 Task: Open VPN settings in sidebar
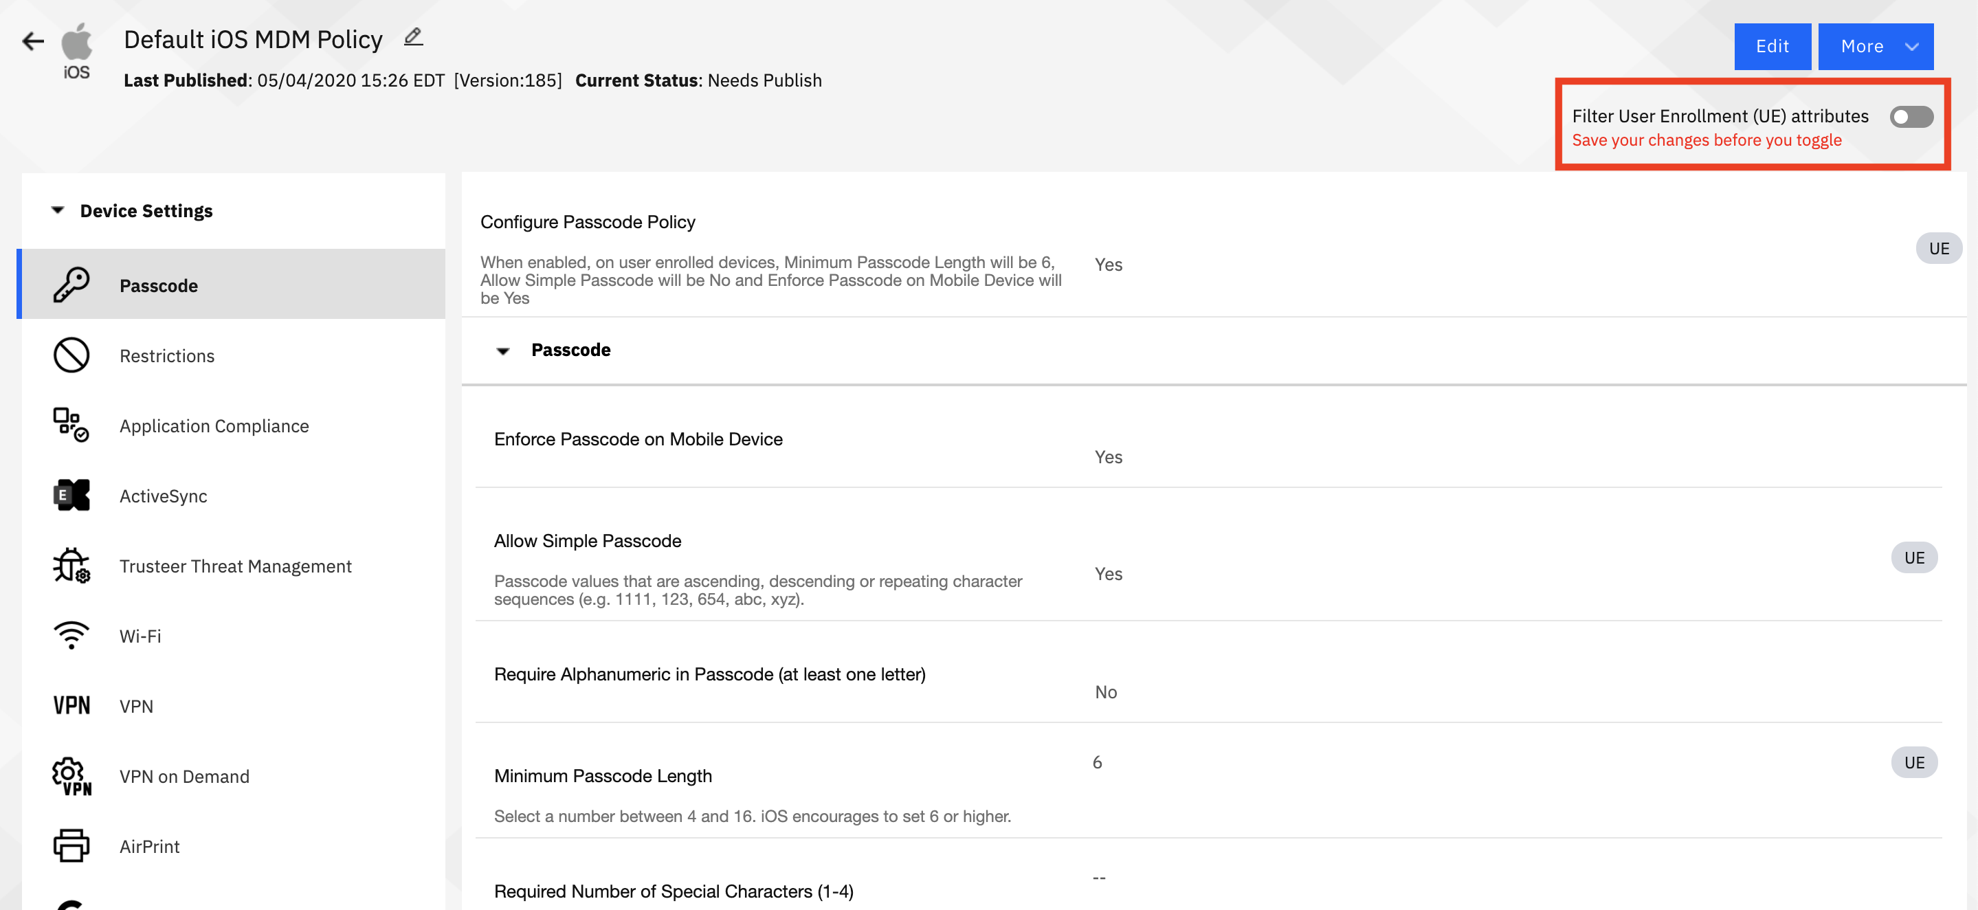[233, 706]
